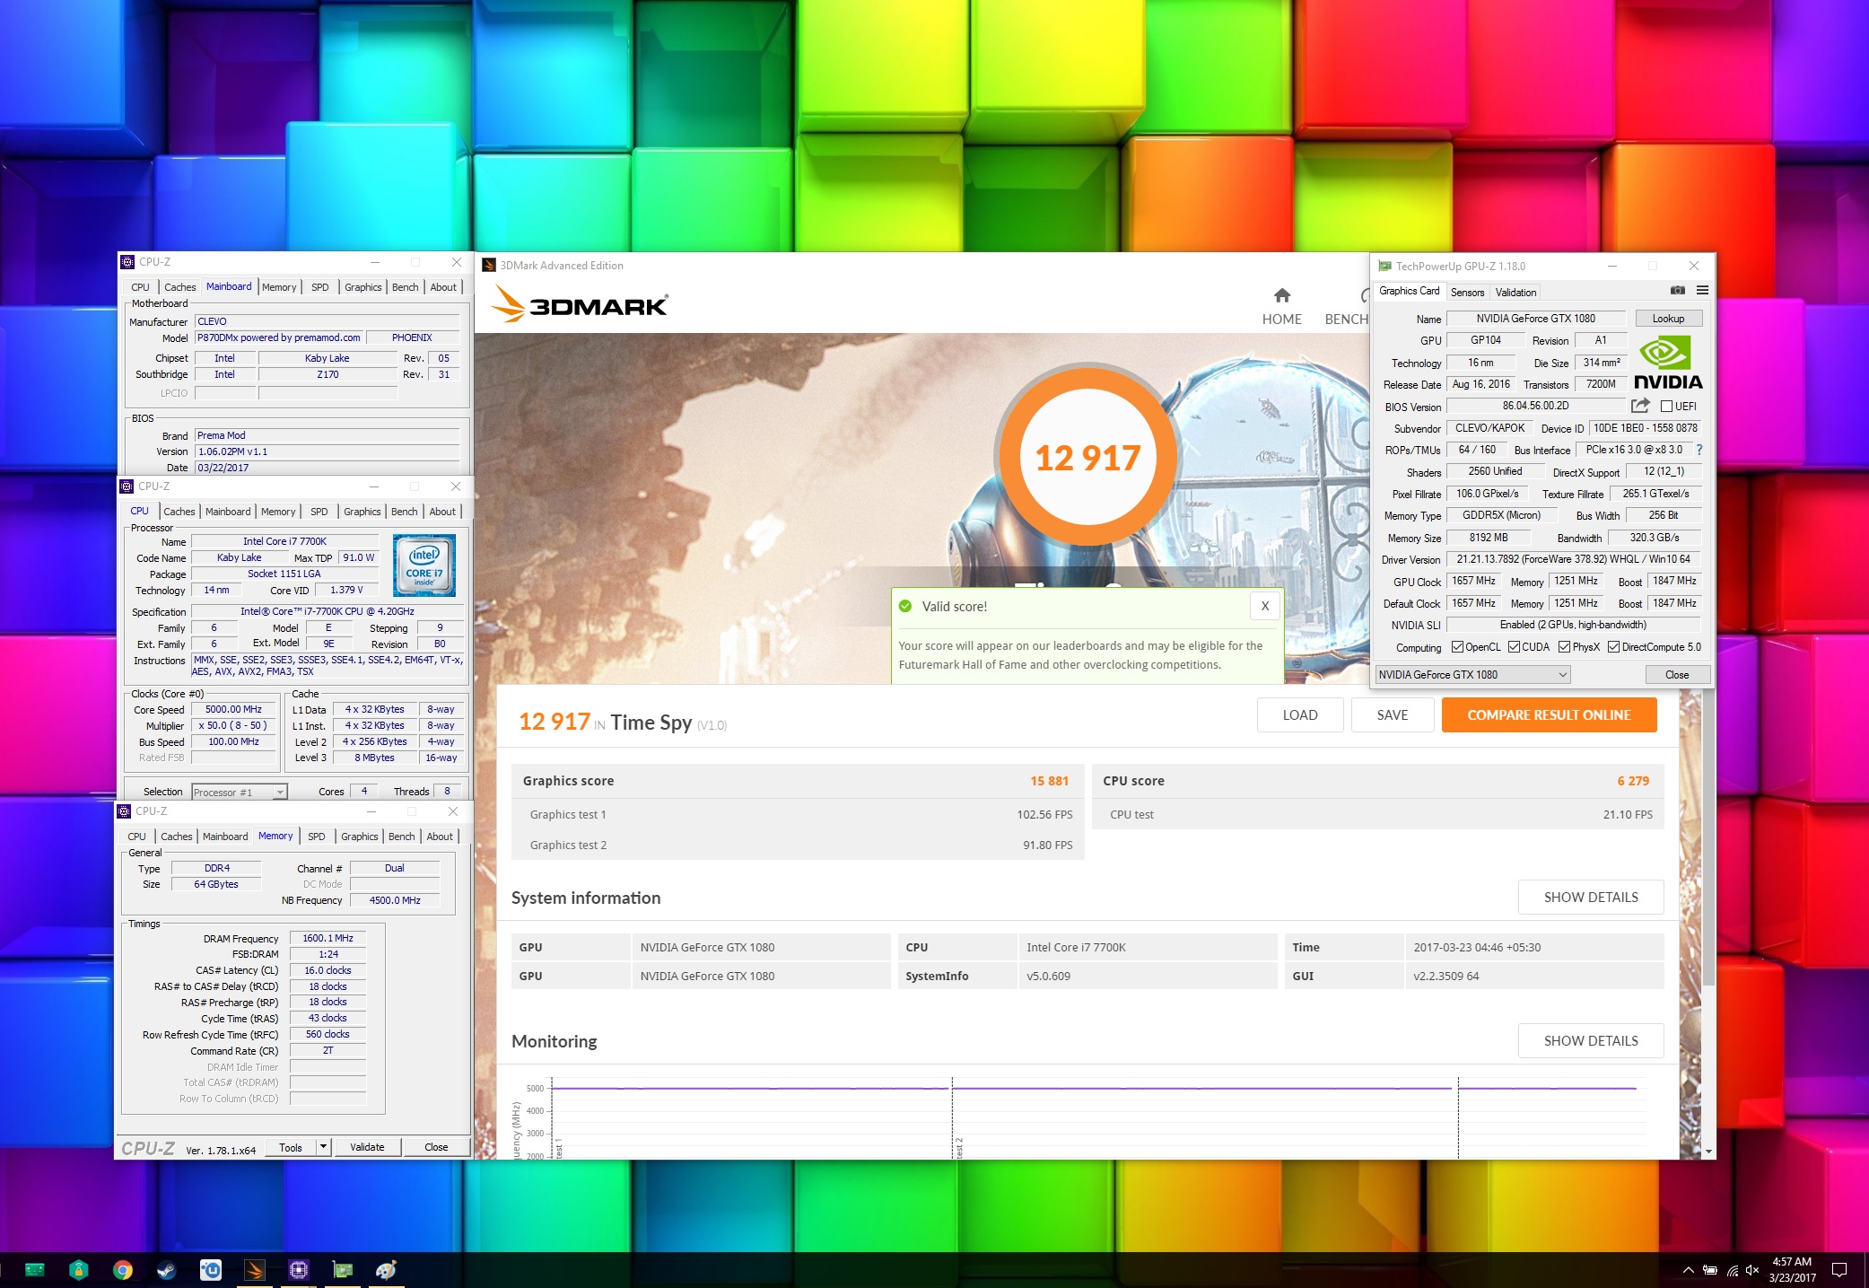Toggle the PhysX checkbox

1564,647
